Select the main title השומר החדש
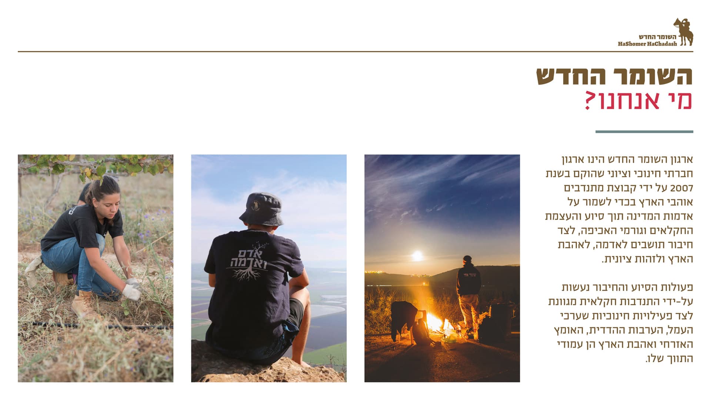This screenshot has height=400, width=711. 614,76
